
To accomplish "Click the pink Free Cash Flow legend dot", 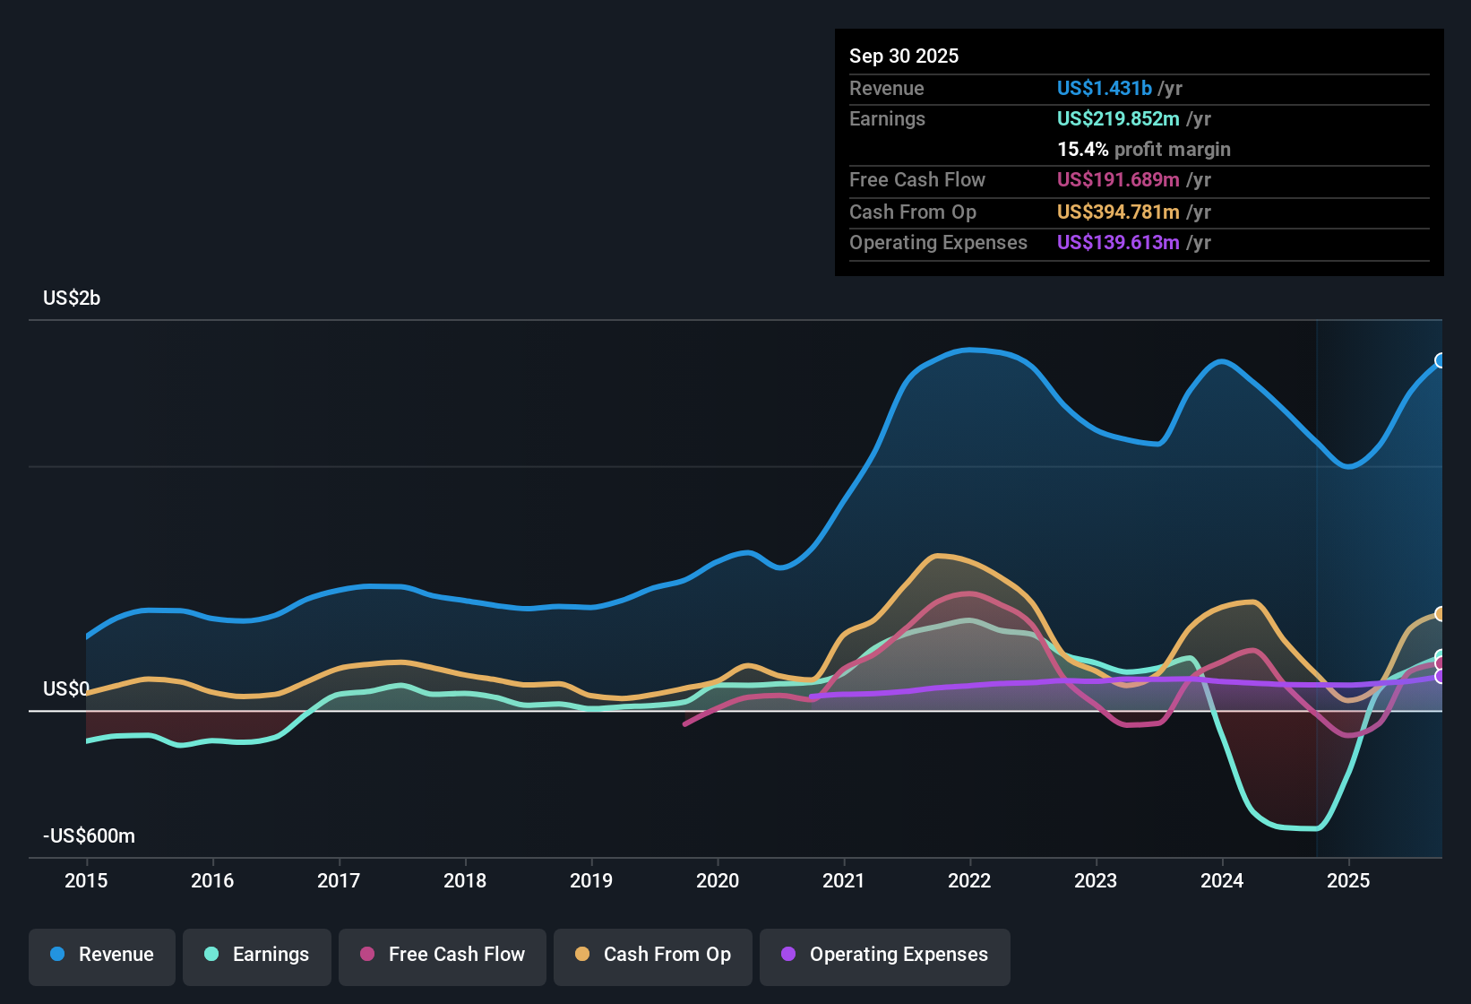I will [x=367, y=955].
